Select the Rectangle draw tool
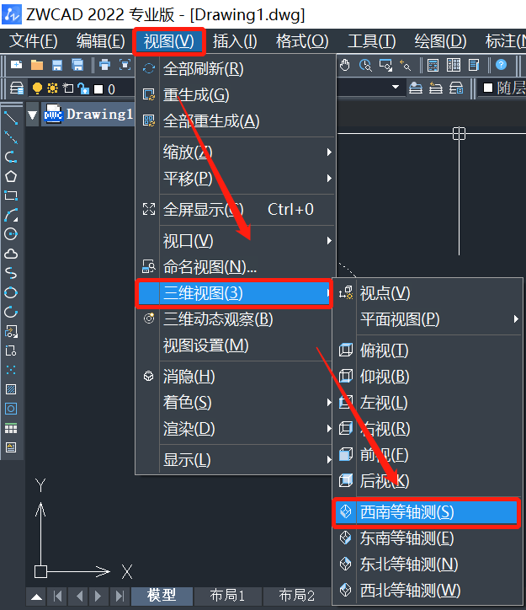Image resolution: width=526 pixels, height=610 pixels. tap(11, 195)
